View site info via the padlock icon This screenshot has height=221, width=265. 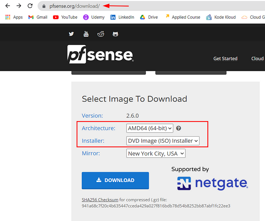(x=44, y=6)
